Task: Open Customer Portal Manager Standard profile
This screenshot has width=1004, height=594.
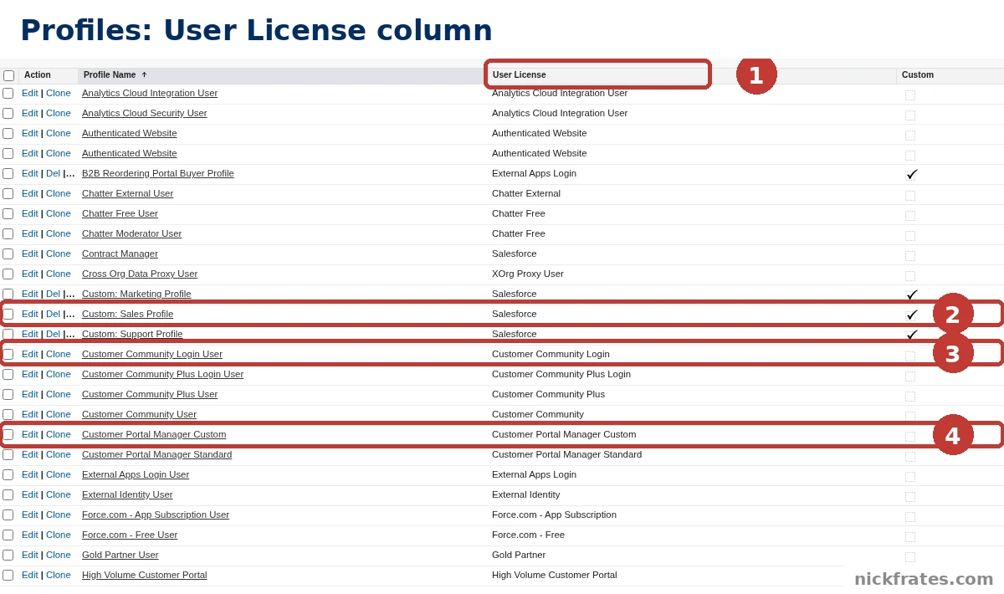Action: coord(157,454)
